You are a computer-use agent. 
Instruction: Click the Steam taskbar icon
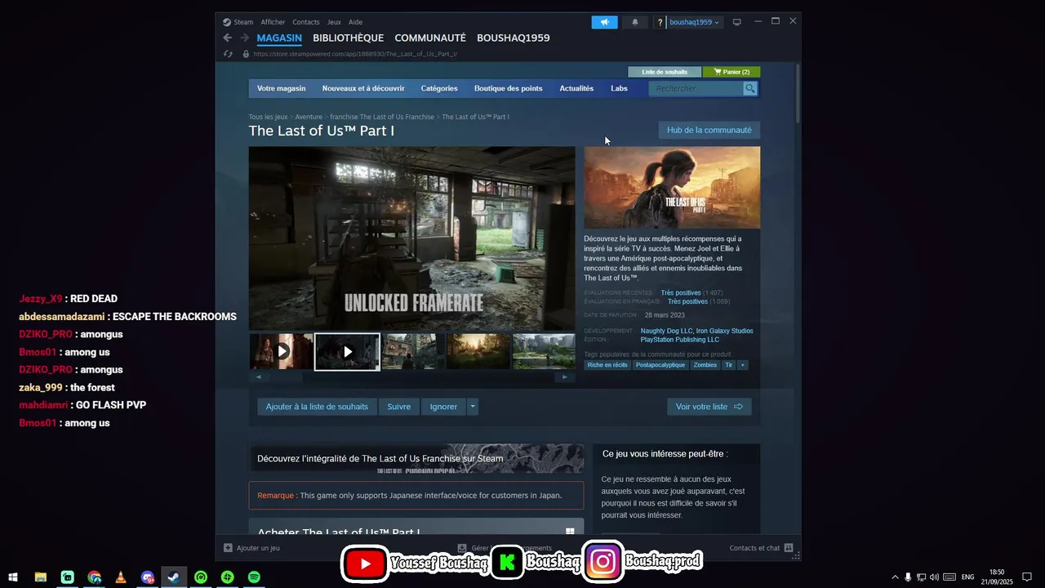pyautogui.click(x=174, y=577)
